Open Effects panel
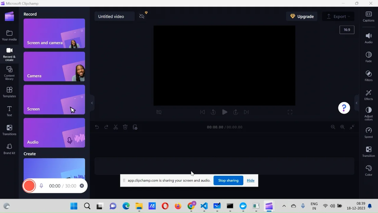This screenshot has width=378, height=213. [x=369, y=95]
